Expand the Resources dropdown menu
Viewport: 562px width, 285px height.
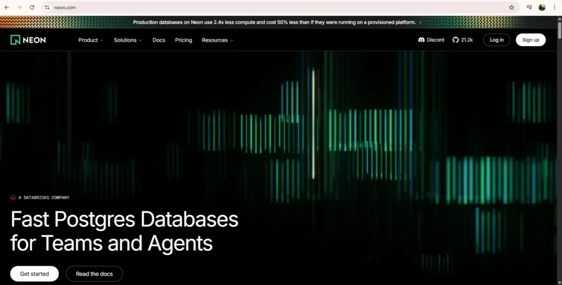point(217,40)
